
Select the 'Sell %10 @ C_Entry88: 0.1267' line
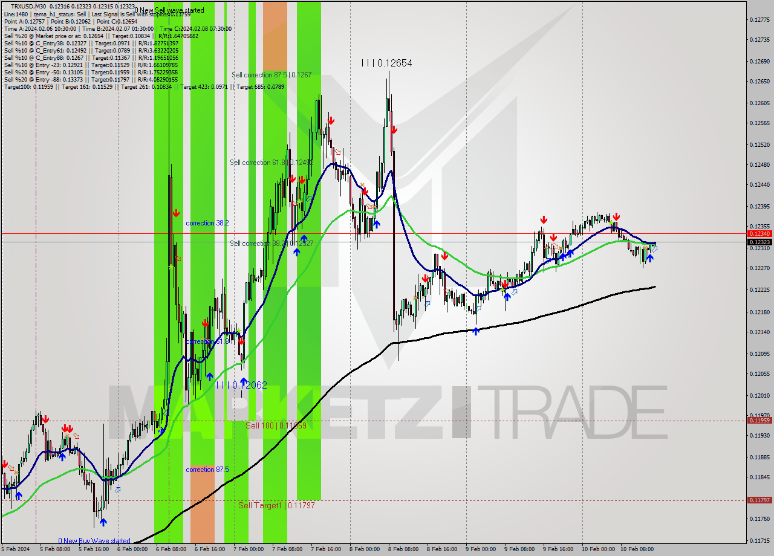[91, 57]
